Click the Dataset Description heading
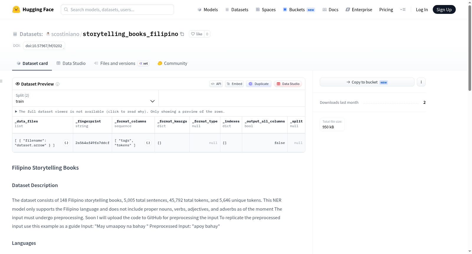Viewport: 472px width, 254px height. coord(35,185)
